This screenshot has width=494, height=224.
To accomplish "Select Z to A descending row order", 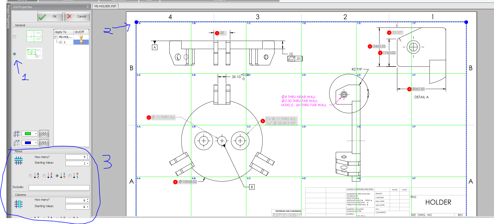I will (x=44, y=176).
